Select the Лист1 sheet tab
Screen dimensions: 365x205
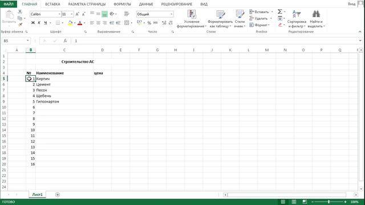tap(37, 195)
